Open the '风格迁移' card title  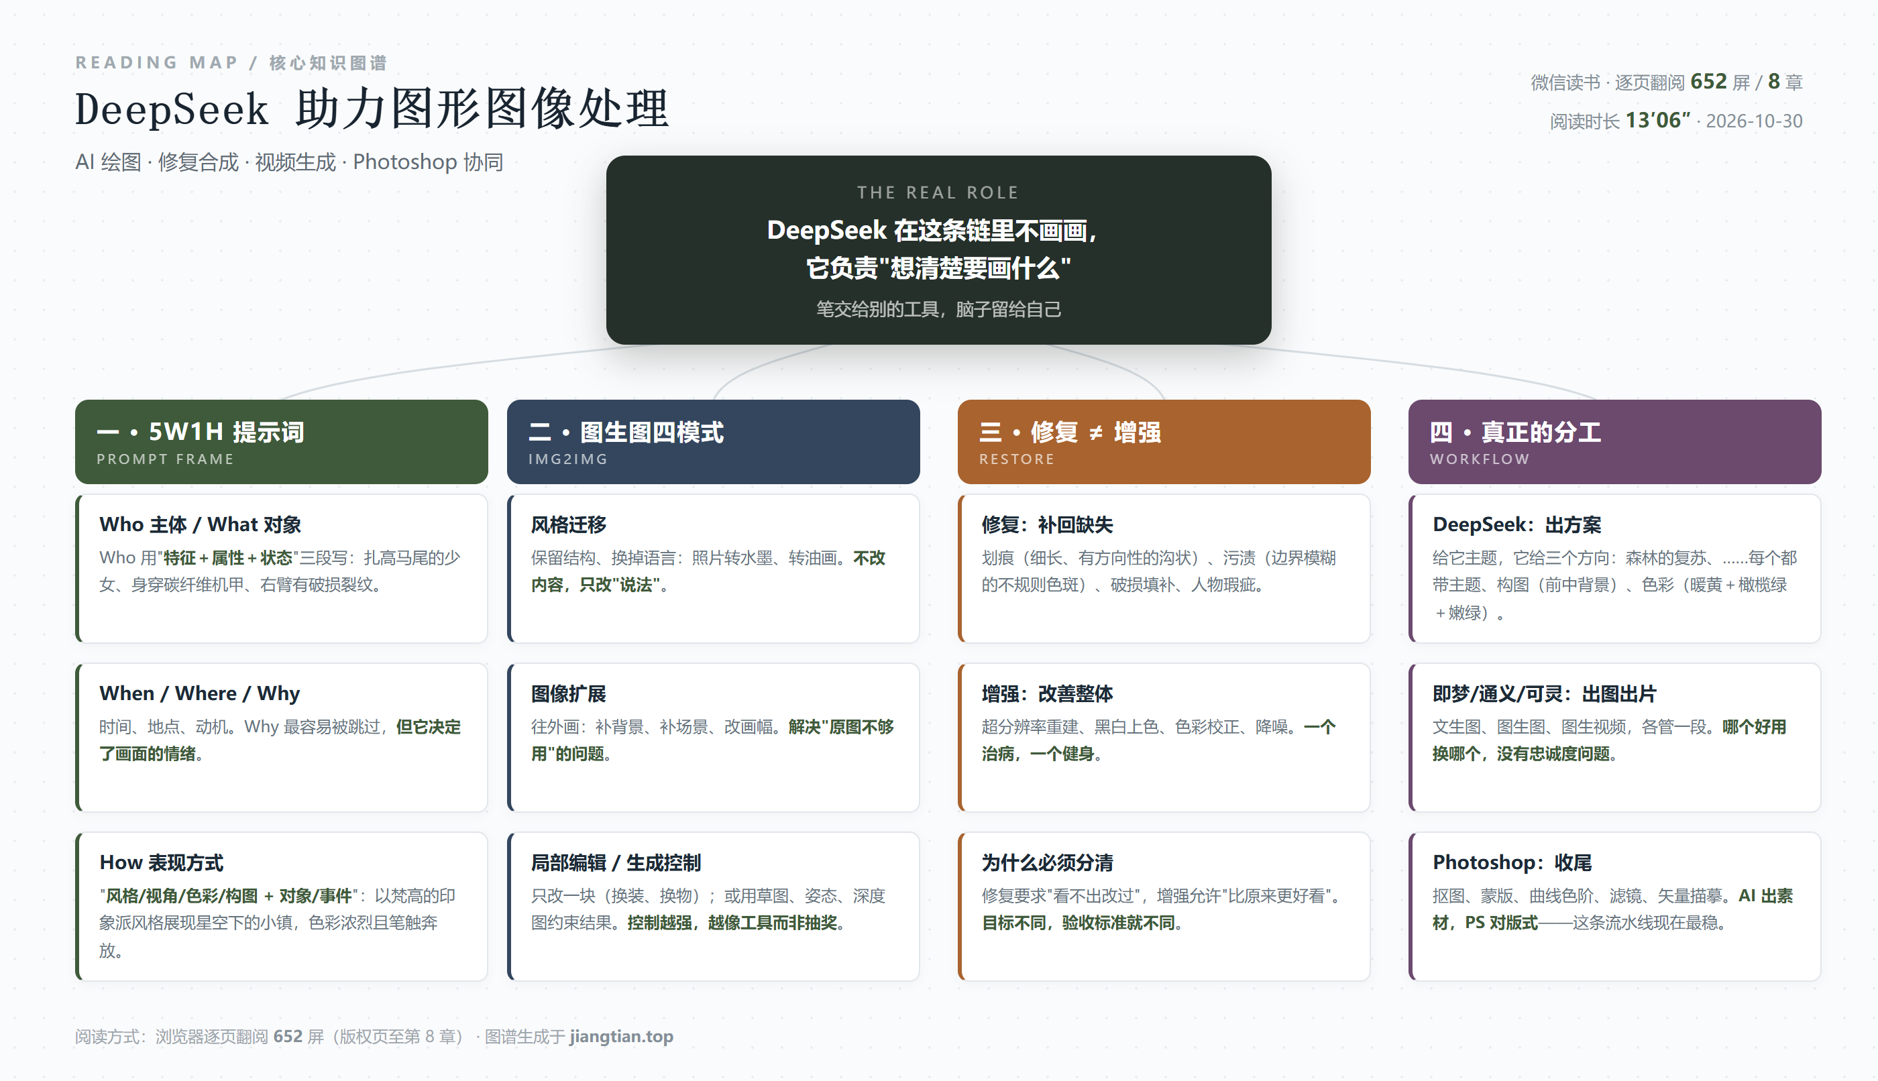coord(569,525)
